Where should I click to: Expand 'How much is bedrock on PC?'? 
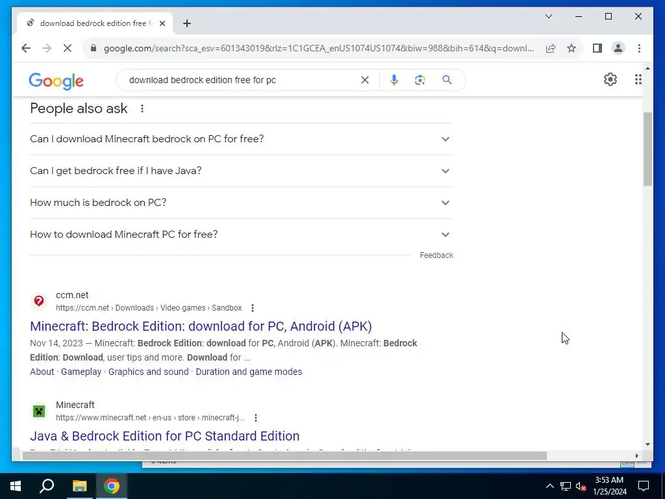coord(241,203)
